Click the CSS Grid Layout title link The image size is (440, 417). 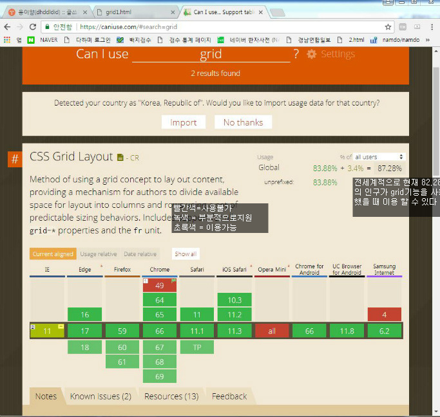pyautogui.click(x=71, y=156)
